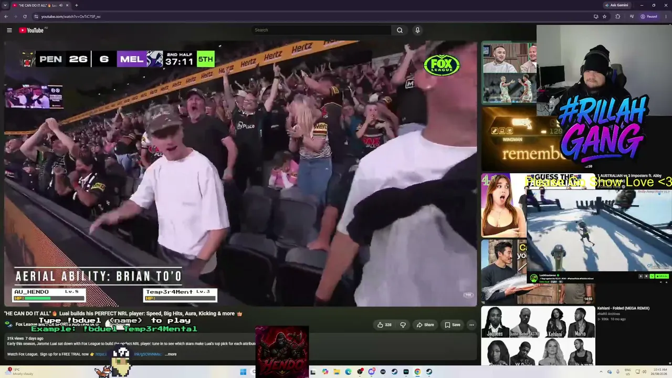The width and height of the screenshot is (672, 378).
Task: Open the Chrome three-dot menu
Action: pos(666,16)
